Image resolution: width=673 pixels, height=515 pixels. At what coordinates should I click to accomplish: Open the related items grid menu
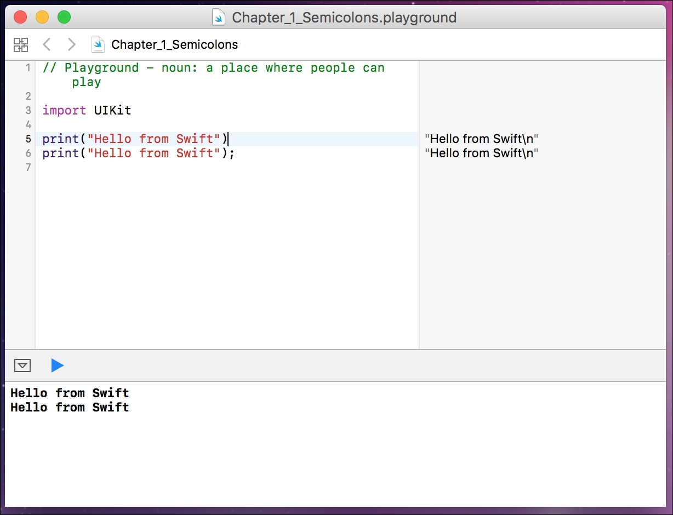click(x=21, y=44)
